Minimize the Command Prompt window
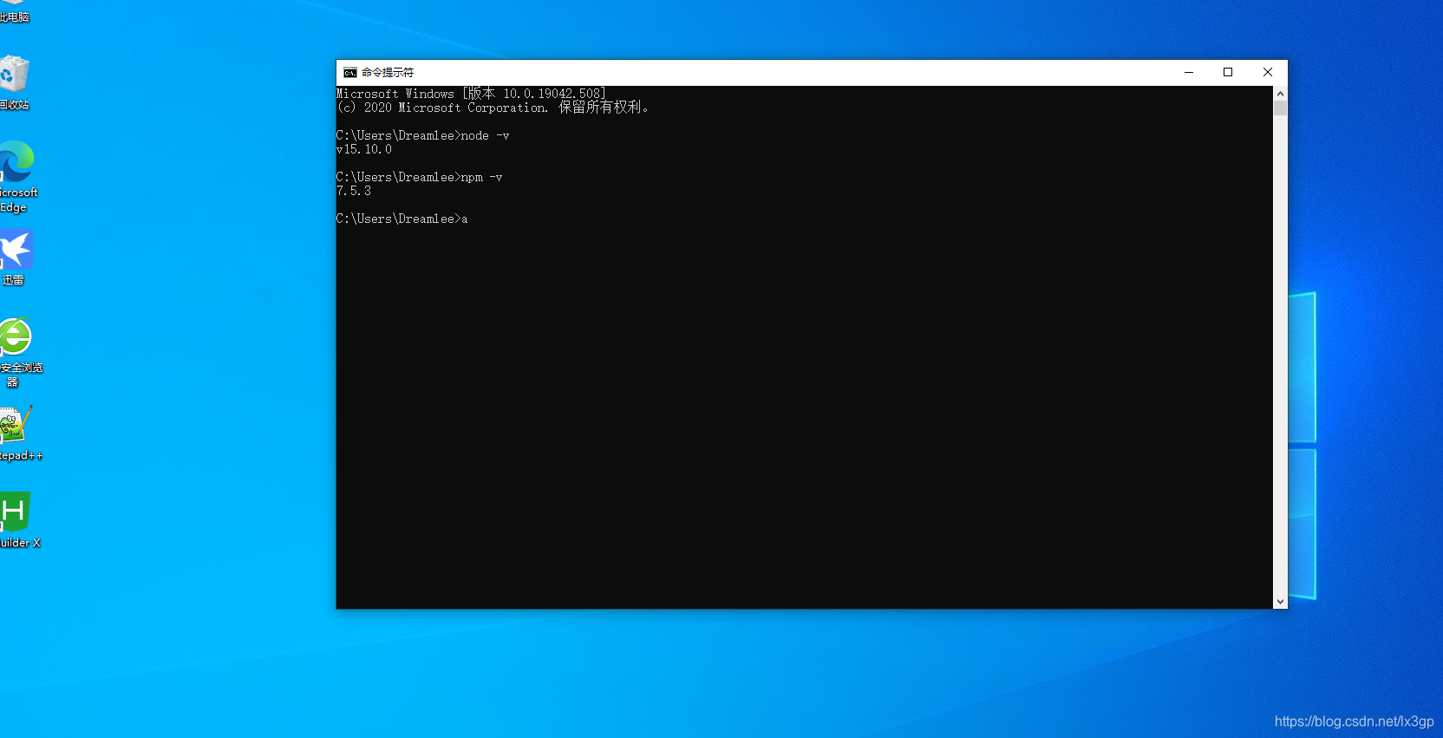The width and height of the screenshot is (1443, 738). click(1189, 73)
